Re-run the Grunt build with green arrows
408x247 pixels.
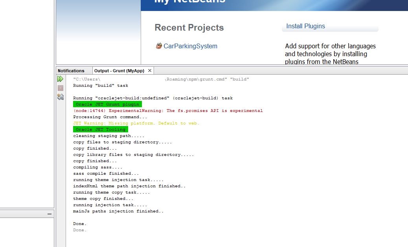60,79
